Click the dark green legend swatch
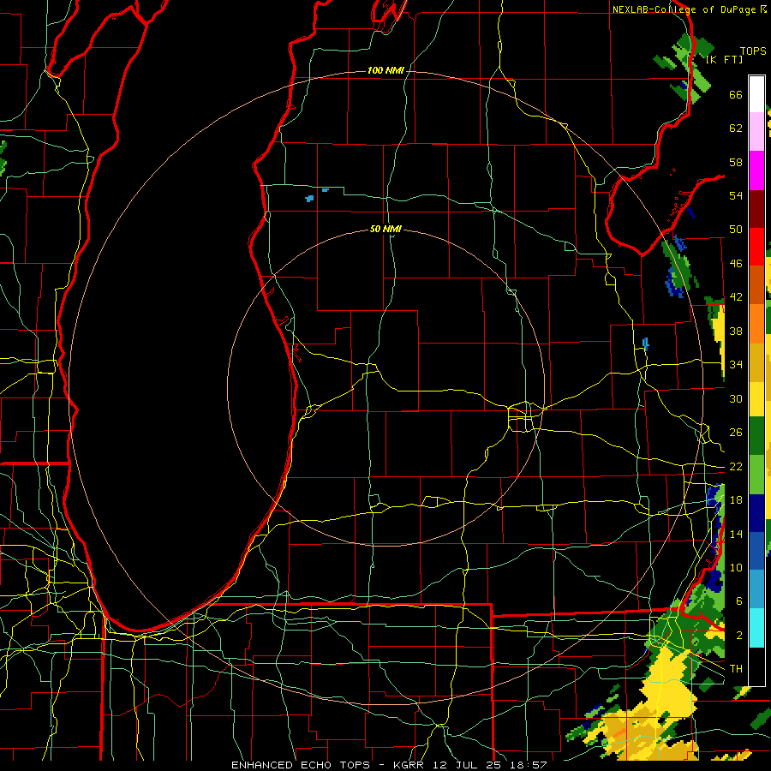The width and height of the screenshot is (771, 771). pos(756,436)
